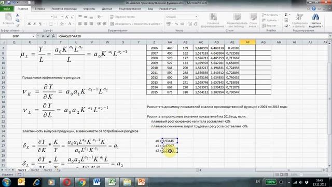Toggle align text right
The image size is (332, 187).
click(x=91, y=24)
